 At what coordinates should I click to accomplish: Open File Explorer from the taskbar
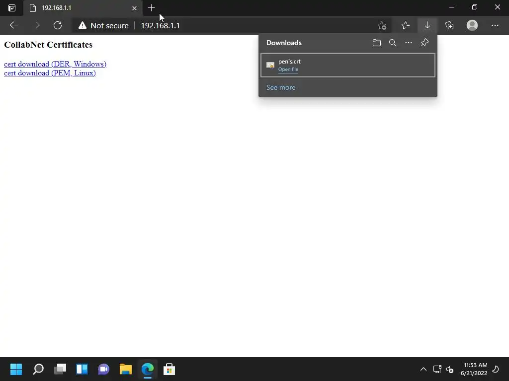pyautogui.click(x=126, y=369)
